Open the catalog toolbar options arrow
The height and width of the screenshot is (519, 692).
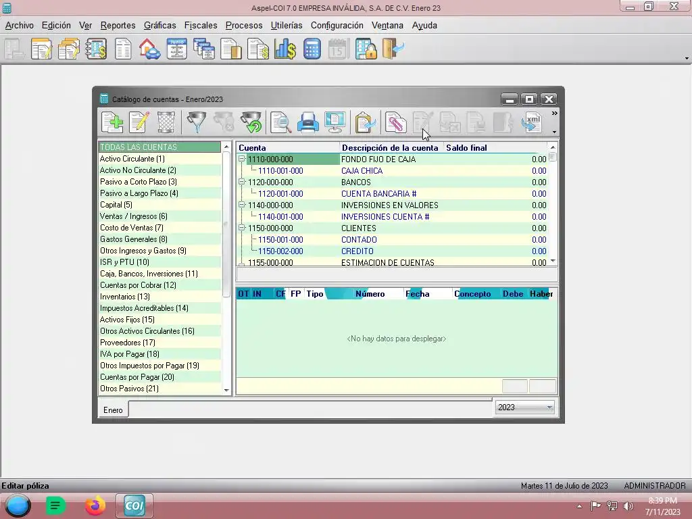pyautogui.click(x=554, y=132)
